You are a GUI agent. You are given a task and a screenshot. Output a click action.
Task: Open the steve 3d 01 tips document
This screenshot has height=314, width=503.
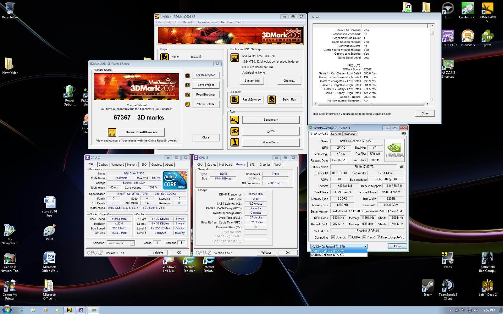[49, 207]
